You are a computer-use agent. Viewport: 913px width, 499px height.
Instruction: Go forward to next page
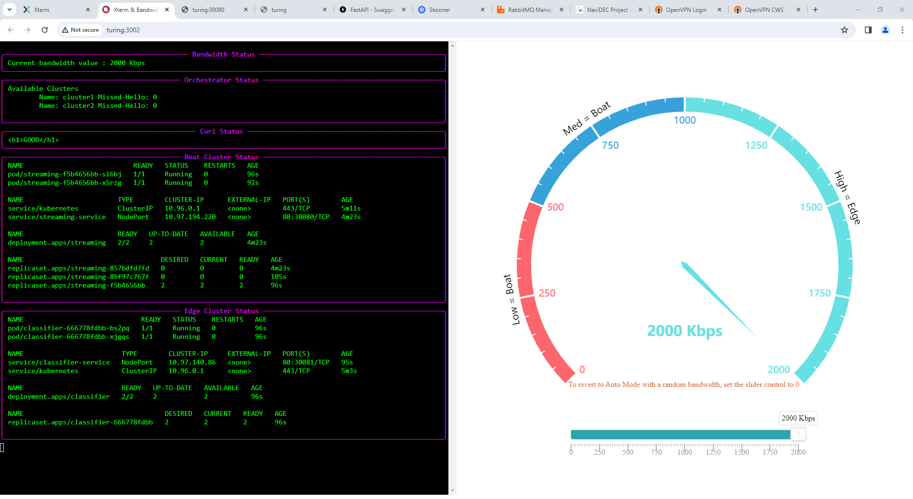pyautogui.click(x=28, y=30)
